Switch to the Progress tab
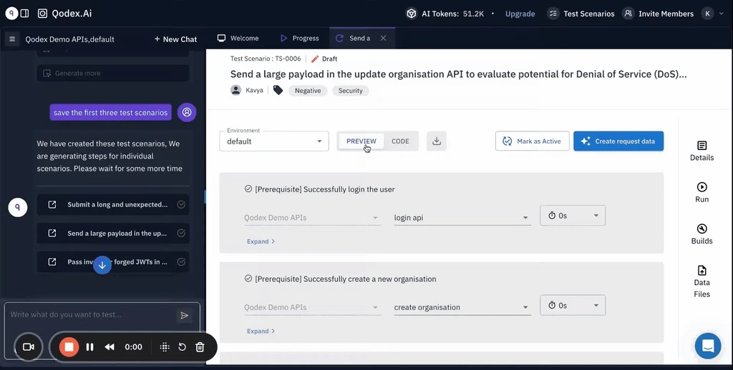The width and height of the screenshot is (733, 370). [x=299, y=39]
